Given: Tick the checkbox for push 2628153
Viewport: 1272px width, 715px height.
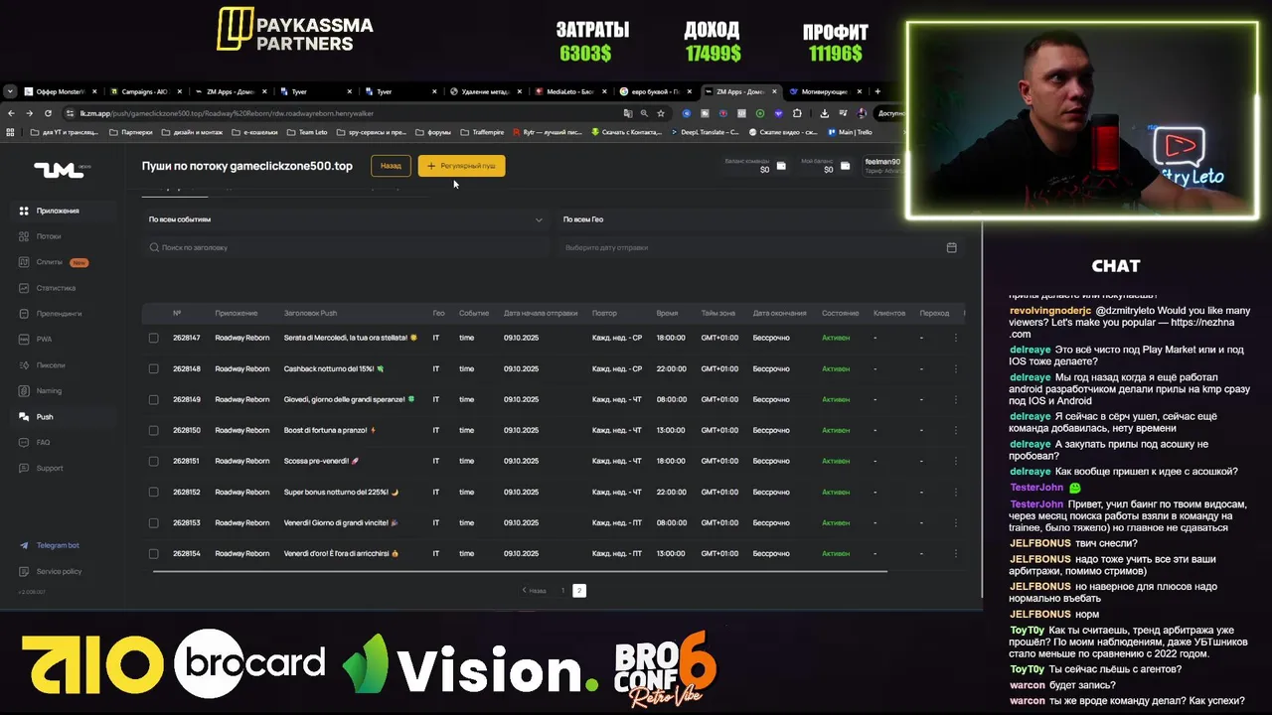Looking at the screenshot, I should click(x=153, y=522).
